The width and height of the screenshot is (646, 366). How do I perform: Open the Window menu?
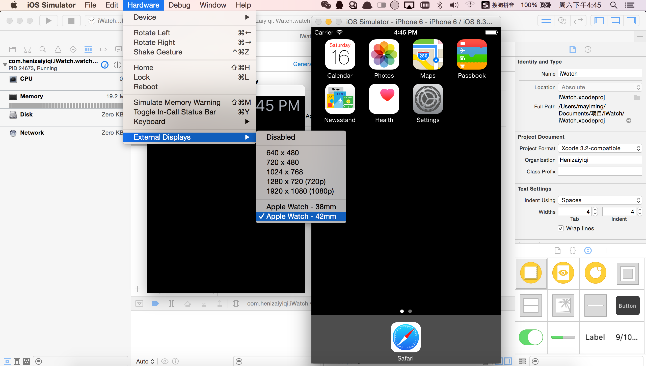pos(213,5)
